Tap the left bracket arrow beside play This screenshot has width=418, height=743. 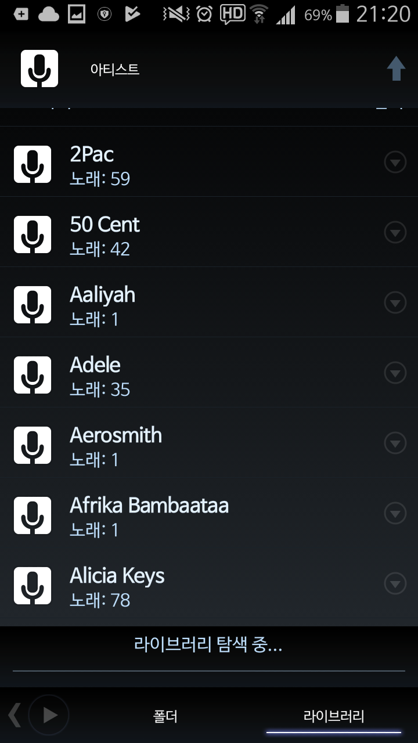coord(15,715)
